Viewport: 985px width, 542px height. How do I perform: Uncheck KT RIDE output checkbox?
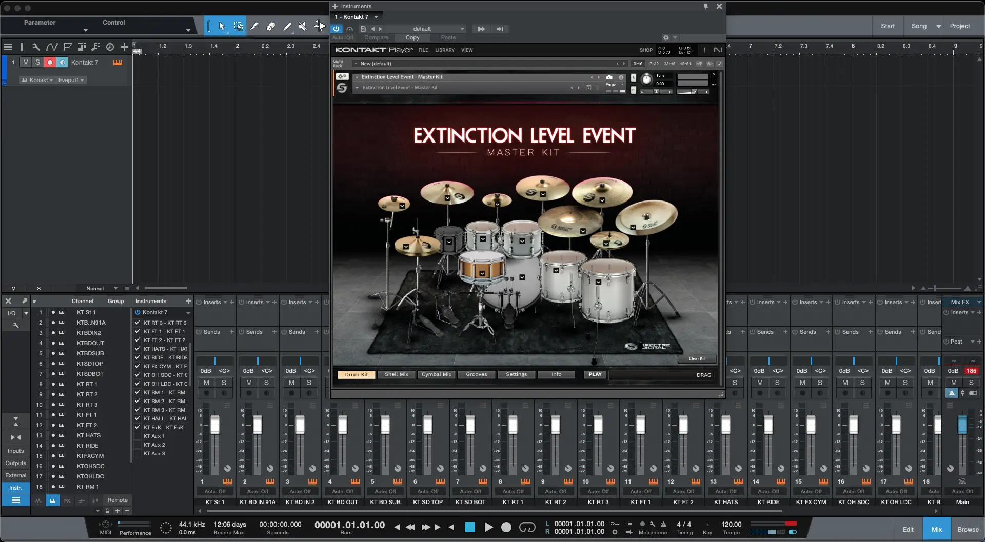coord(137,357)
